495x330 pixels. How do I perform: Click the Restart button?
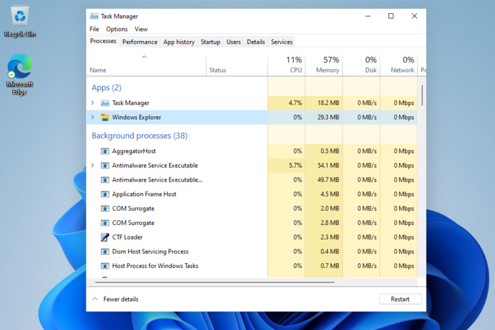coord(400,300)
